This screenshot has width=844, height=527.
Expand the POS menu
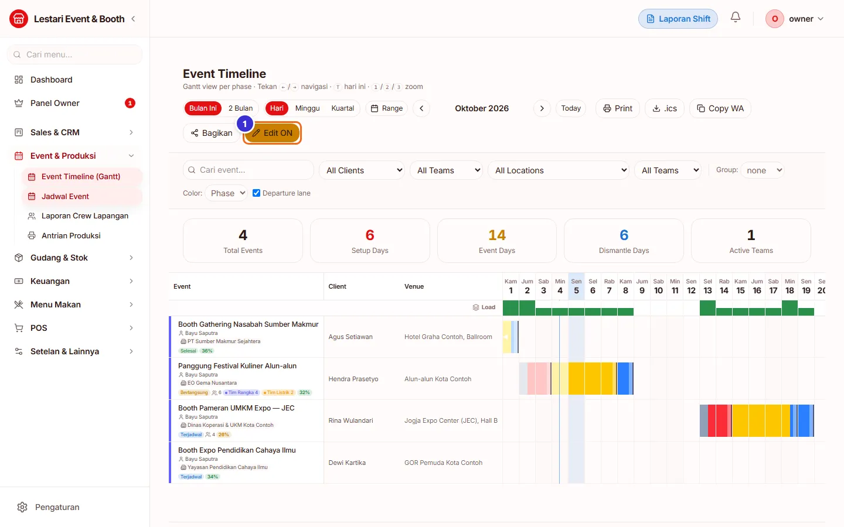[74, 328]
